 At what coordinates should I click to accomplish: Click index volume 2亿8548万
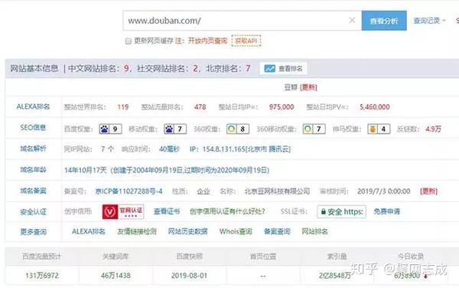pyautogui.click(x=335, y=276)
